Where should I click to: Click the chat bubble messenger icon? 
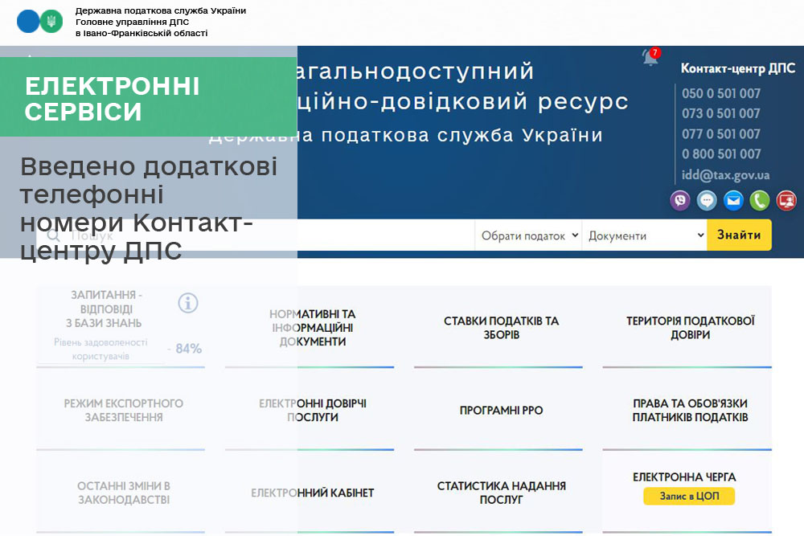click(707, 200)
